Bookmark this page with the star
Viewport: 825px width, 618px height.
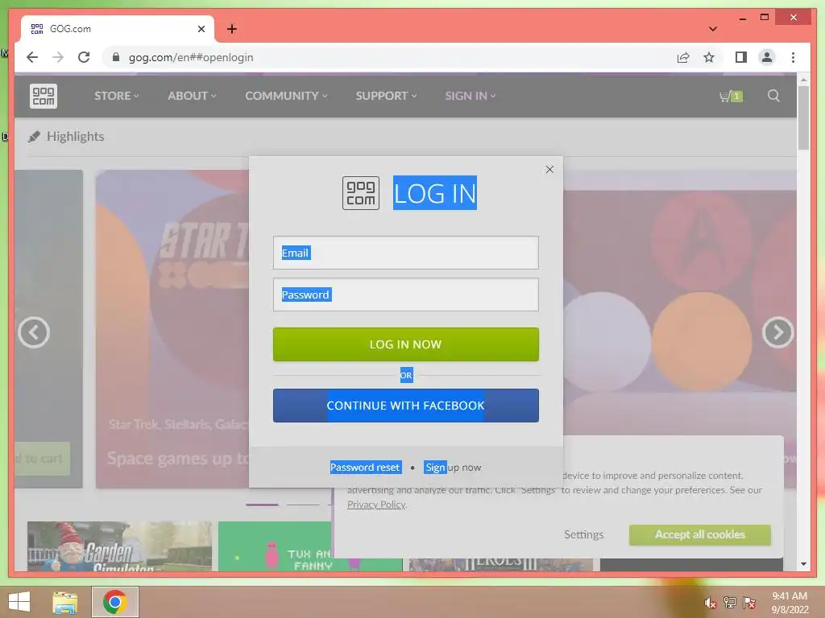[709, 57]
